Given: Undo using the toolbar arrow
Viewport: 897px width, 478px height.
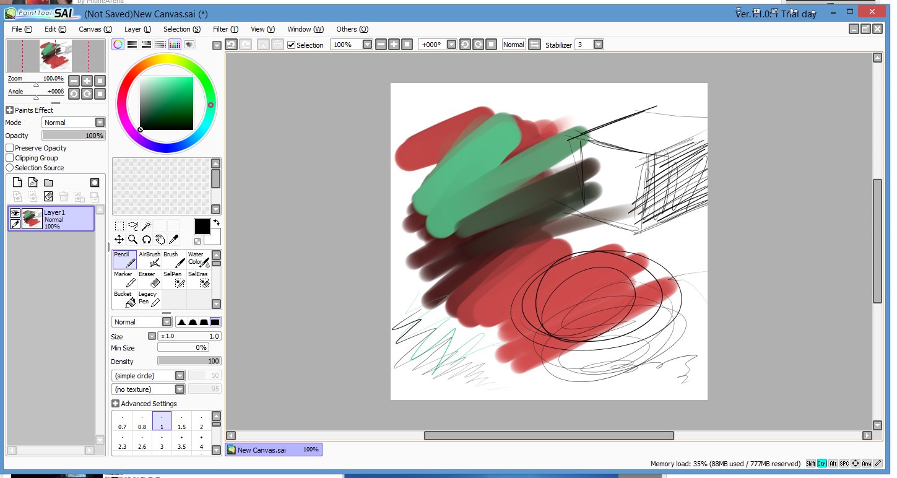Looking at the screenshot, I should pyautogui.click(x=231, y=44).
